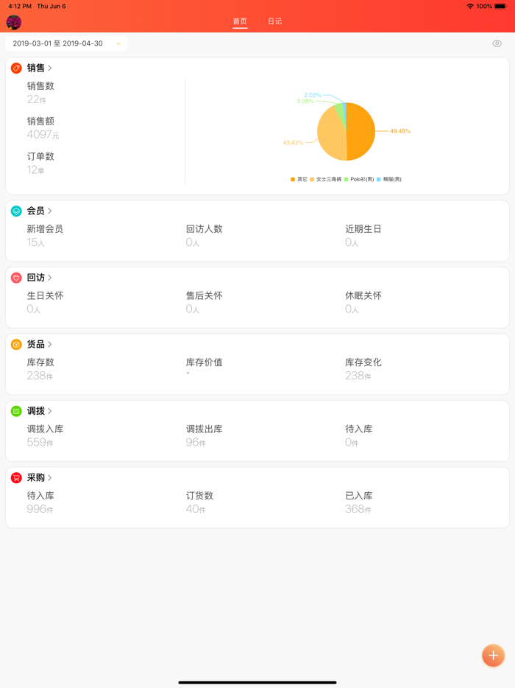Select the 回访 heart icon
Image resolution: width=515 pixels, height=688 pixels.
(x=16, y=278)
